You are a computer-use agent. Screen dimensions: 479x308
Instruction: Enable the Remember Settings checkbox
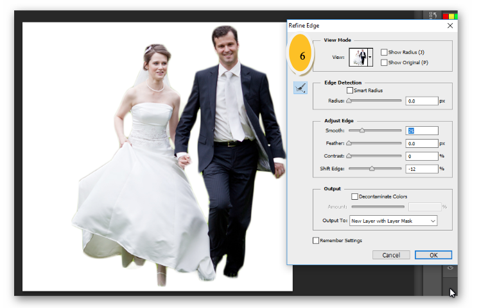tap(316, 241)
